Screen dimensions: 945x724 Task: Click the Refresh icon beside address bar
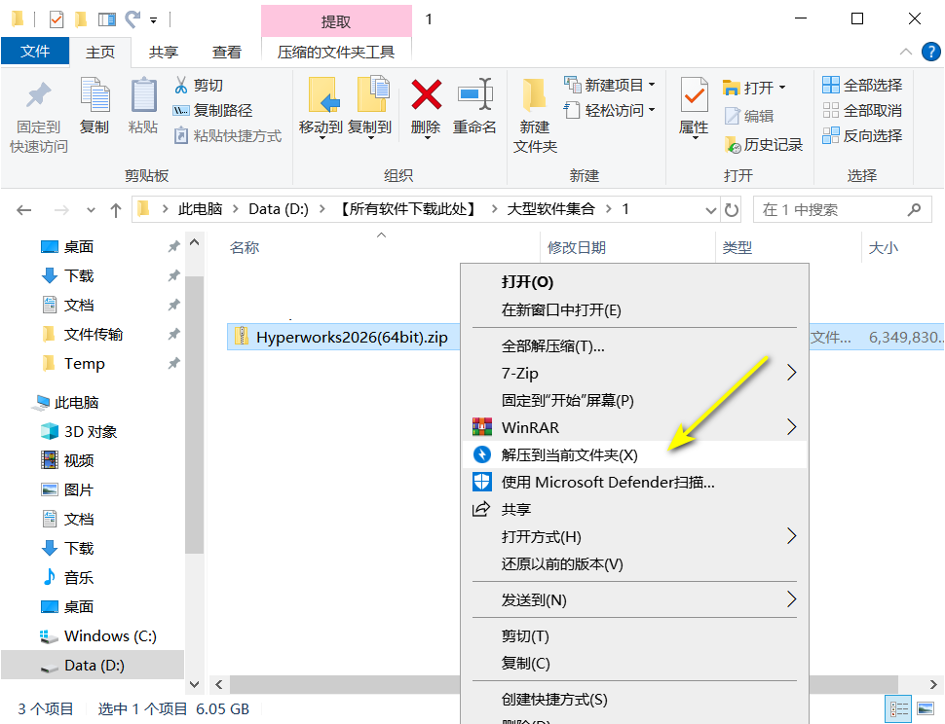[731, 209]
